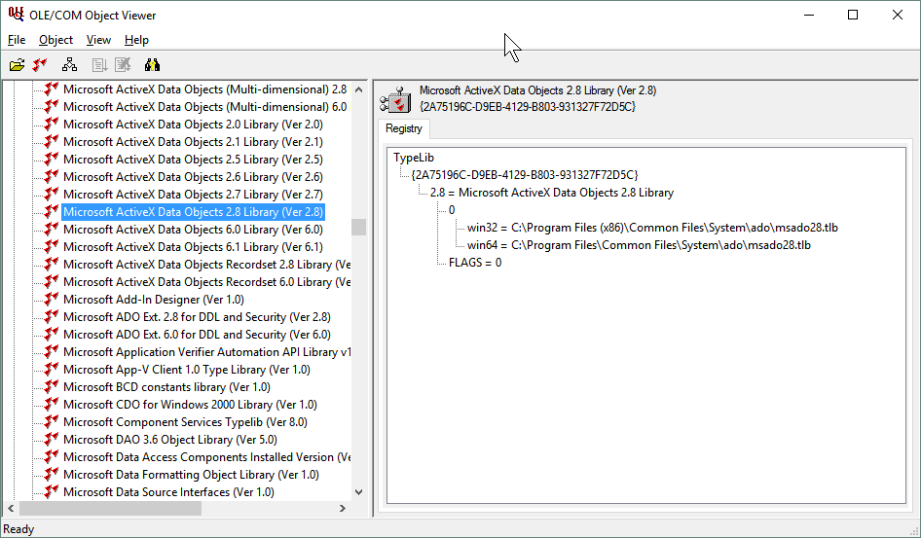
Task: Click the icon beside Microsoft Add-In Designer
Action: (52, 300)
